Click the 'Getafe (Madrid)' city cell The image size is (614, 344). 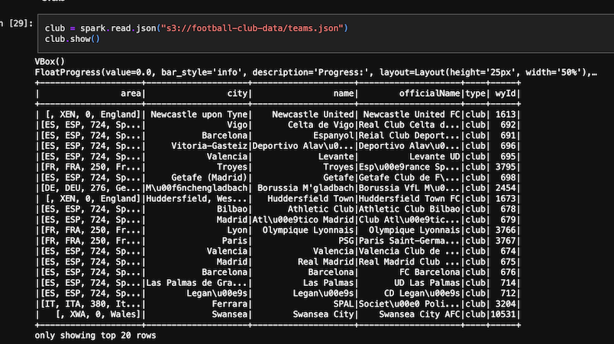click(209, 177)
